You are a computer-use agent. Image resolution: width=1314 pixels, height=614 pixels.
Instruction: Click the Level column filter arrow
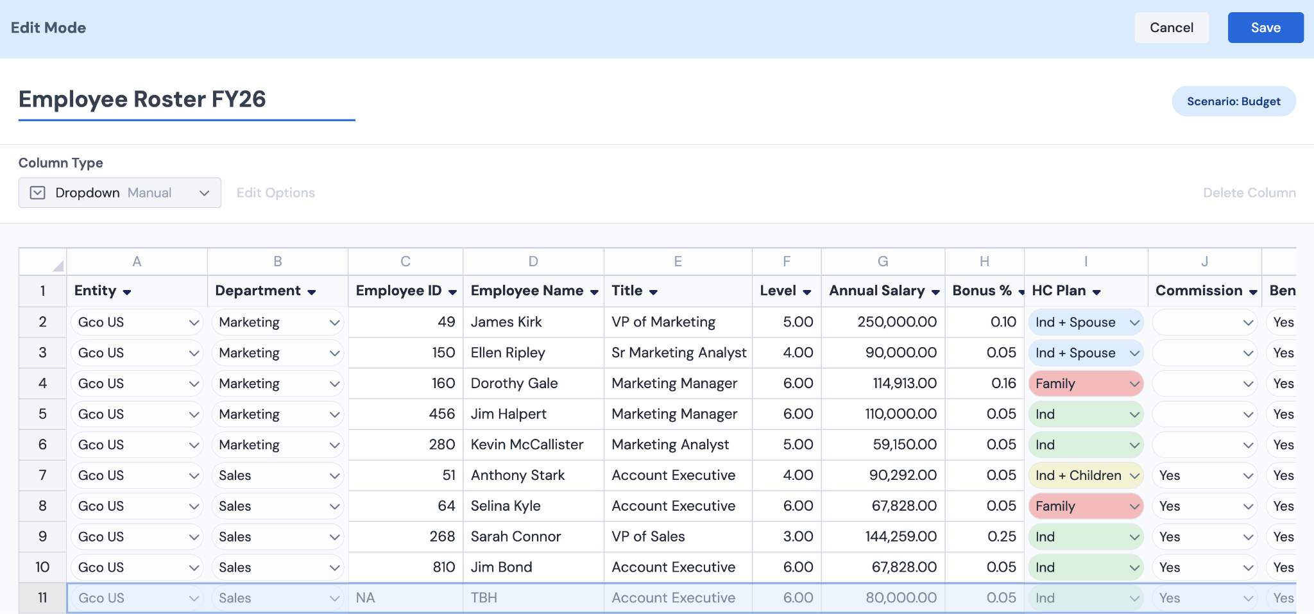tap(807, 292)
